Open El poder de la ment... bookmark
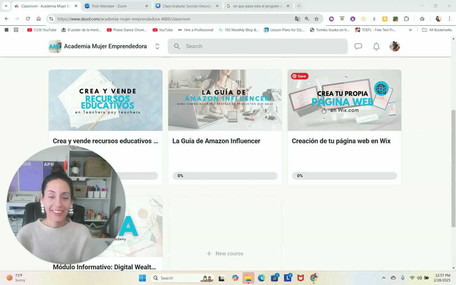Viewport: 456px width, 285px height. point(81,30)
